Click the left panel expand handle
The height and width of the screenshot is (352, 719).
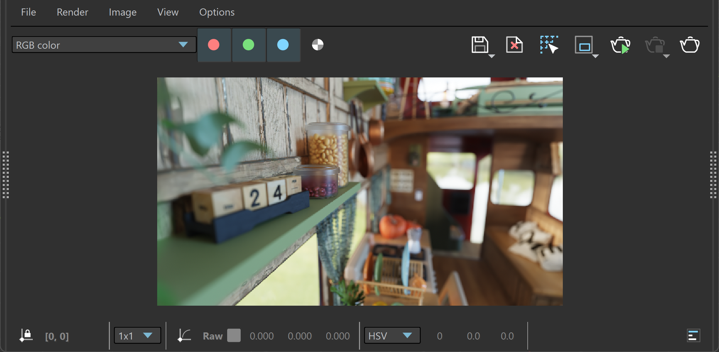pyautogui.click(x=5, y=175)
